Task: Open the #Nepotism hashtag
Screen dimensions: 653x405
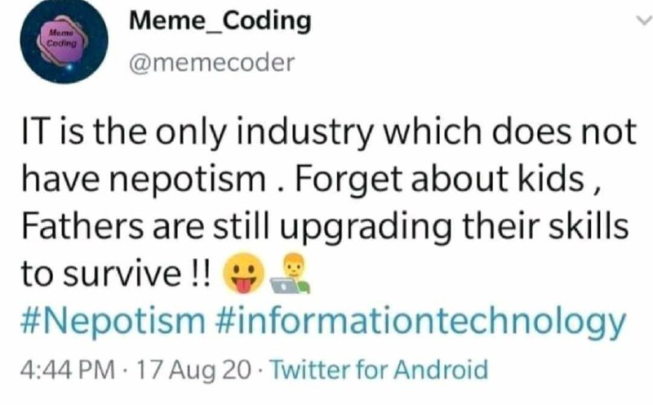Action: pos(113,322)
